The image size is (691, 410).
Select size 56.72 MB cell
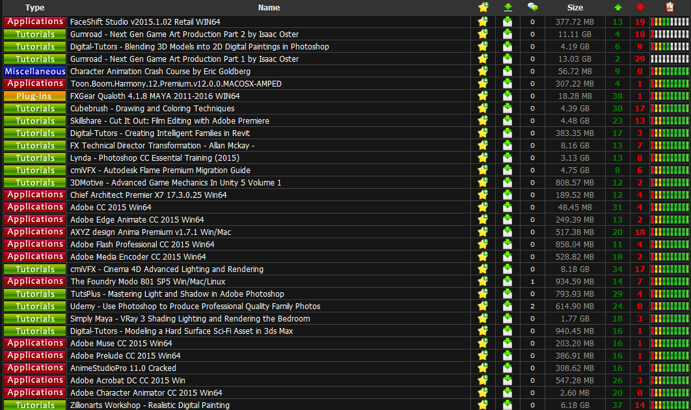click(x=575, y=71)
